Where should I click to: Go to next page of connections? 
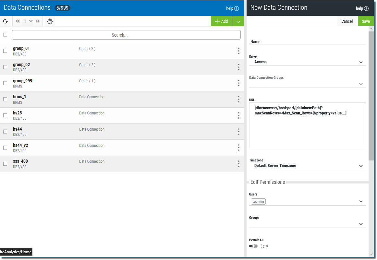[38, 21]
